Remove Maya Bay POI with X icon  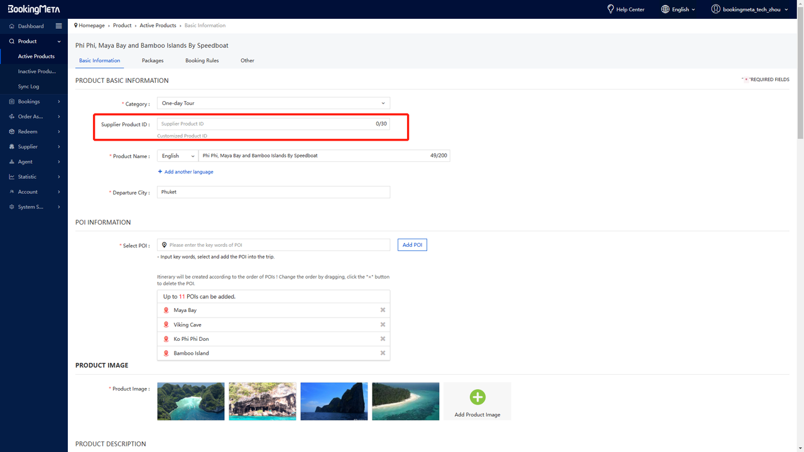click(x=383, y=310)
